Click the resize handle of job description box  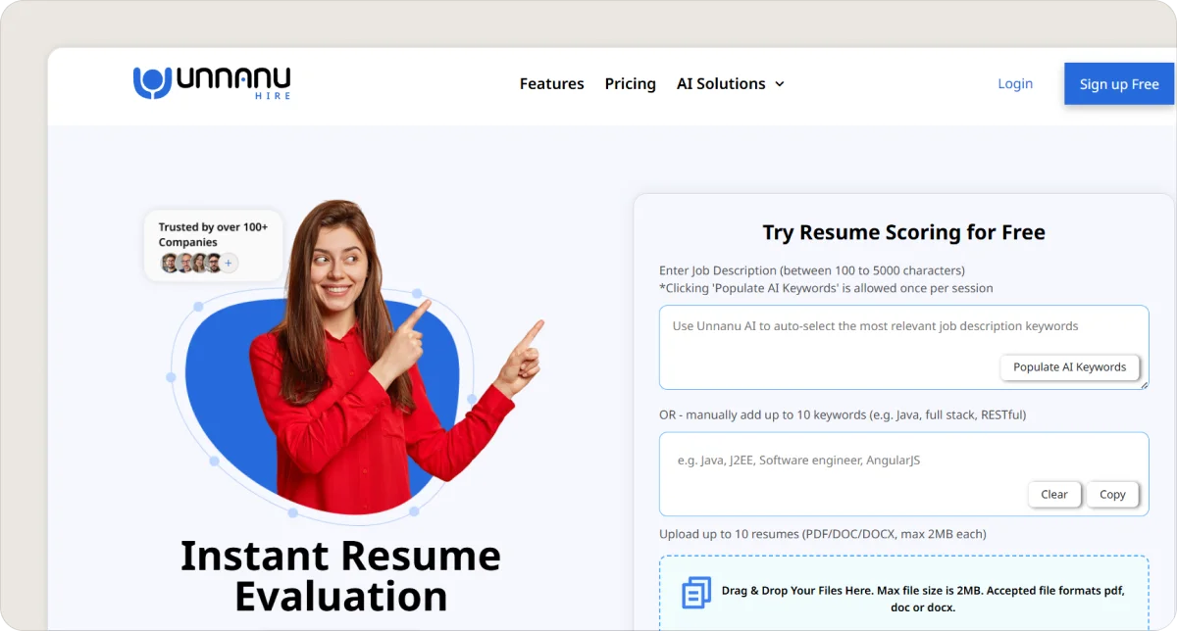point(1143,384)
